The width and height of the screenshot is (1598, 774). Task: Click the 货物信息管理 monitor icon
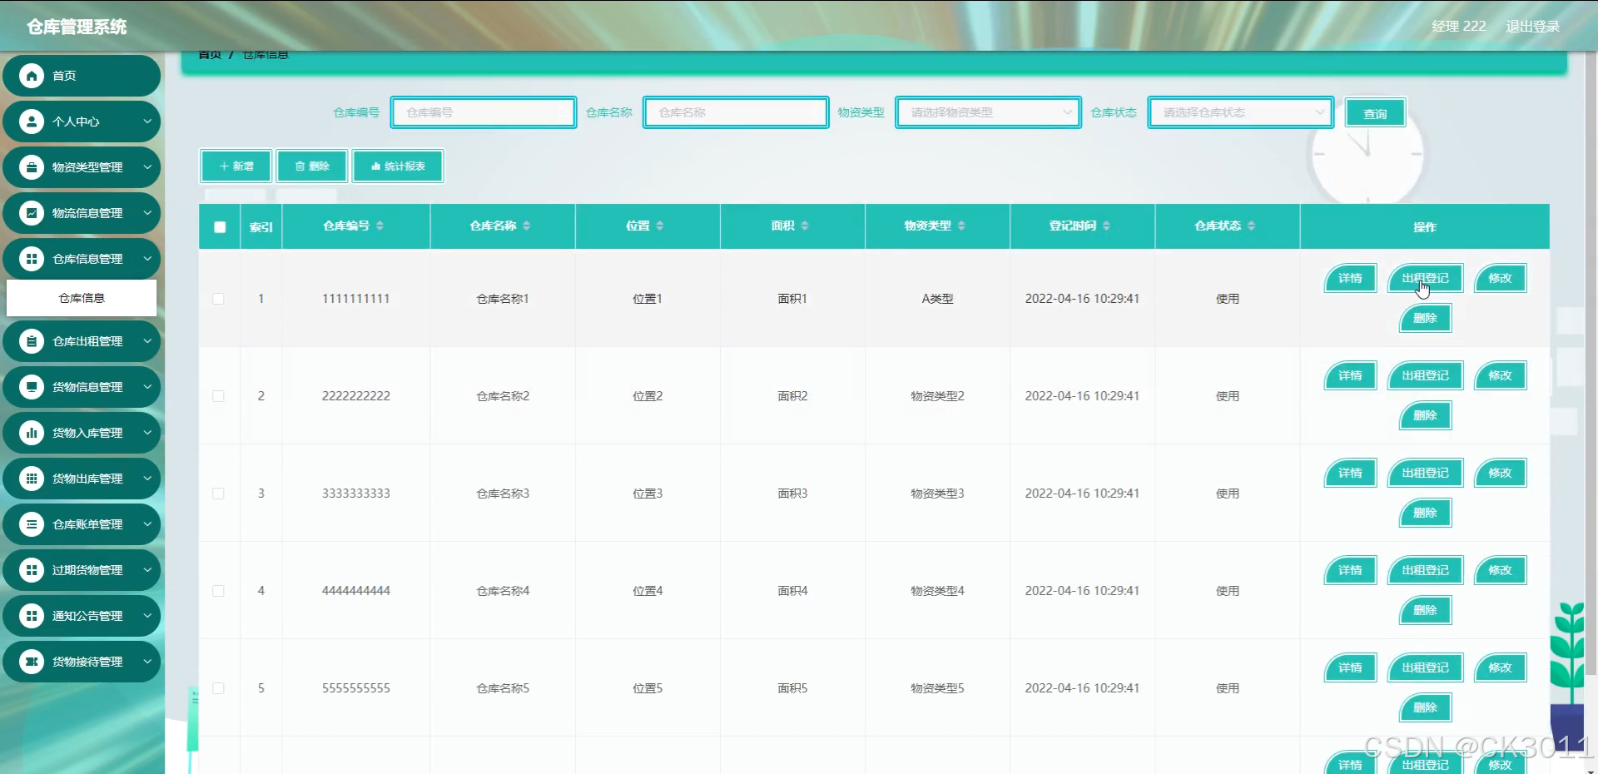pos(32,387)
